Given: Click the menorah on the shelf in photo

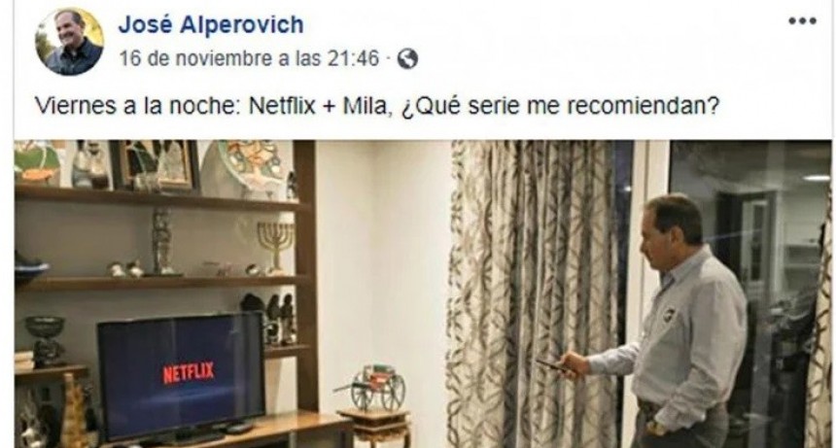Looking at the screenshot, I should coord(275,247).
